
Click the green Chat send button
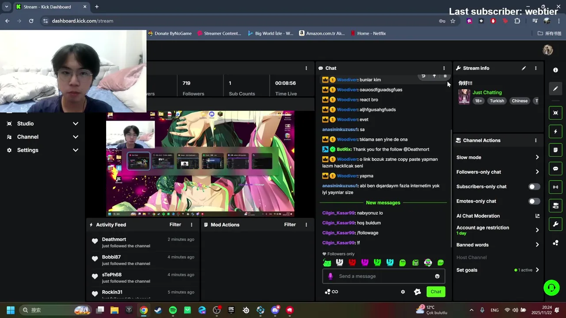[x=436, y=291]
